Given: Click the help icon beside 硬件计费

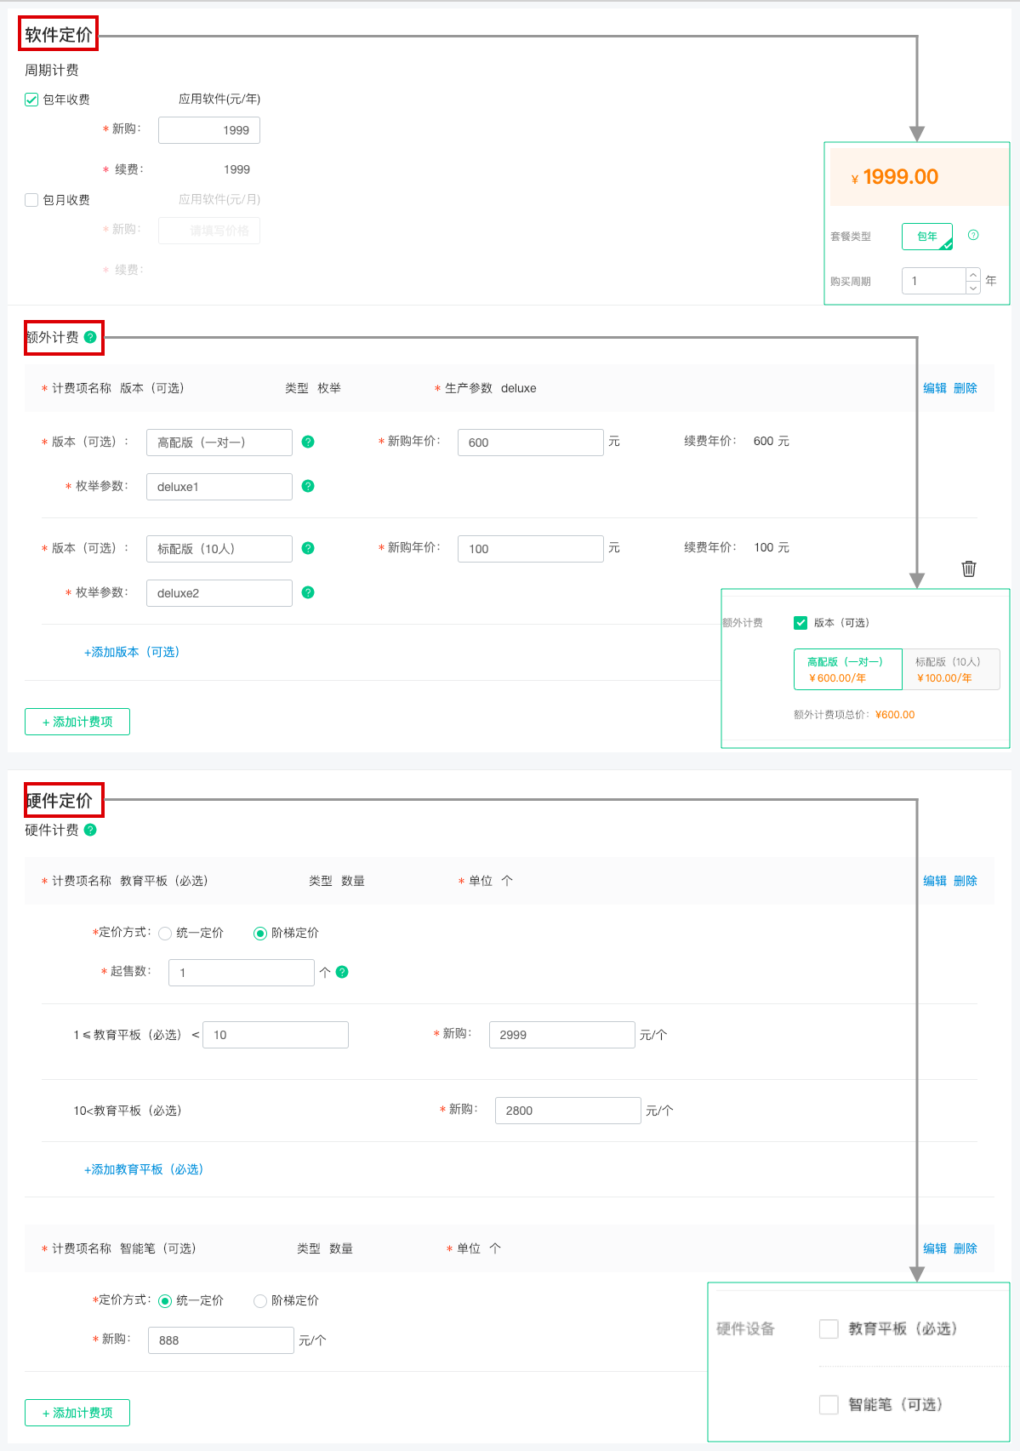Looking at the screenshot, I should pyautogui.click(x=90, y=830).
